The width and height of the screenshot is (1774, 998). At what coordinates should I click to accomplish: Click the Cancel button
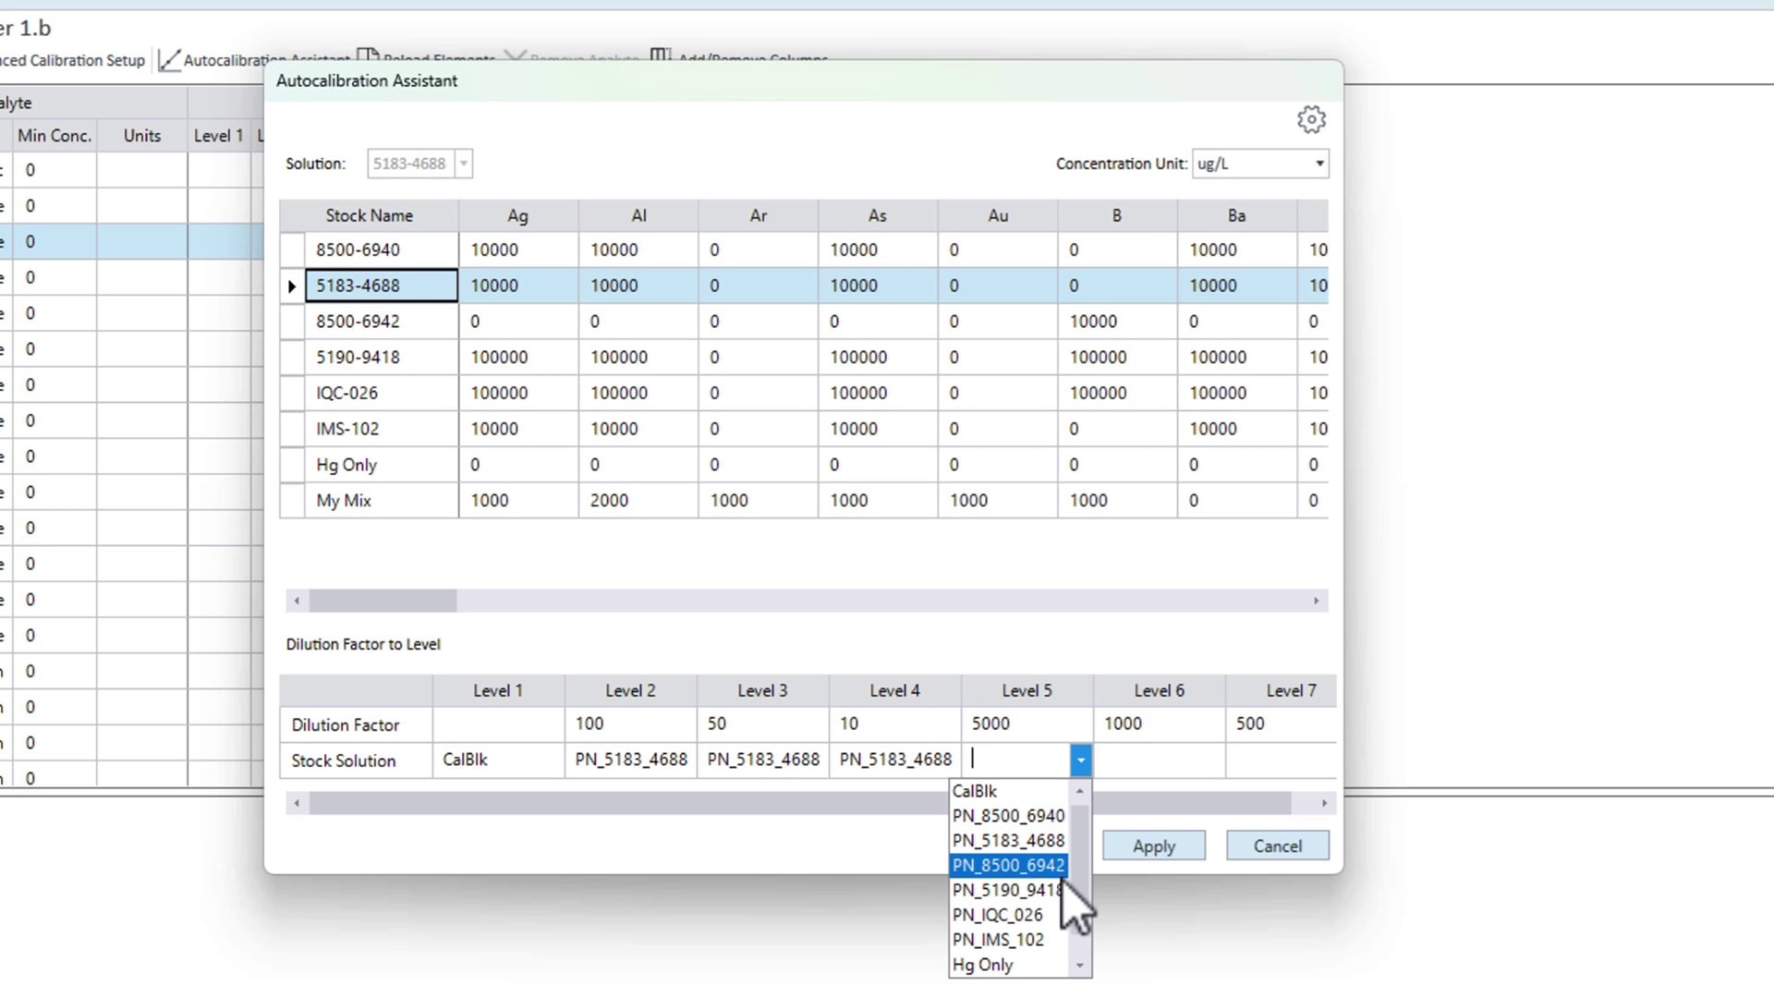point(1277,845)
